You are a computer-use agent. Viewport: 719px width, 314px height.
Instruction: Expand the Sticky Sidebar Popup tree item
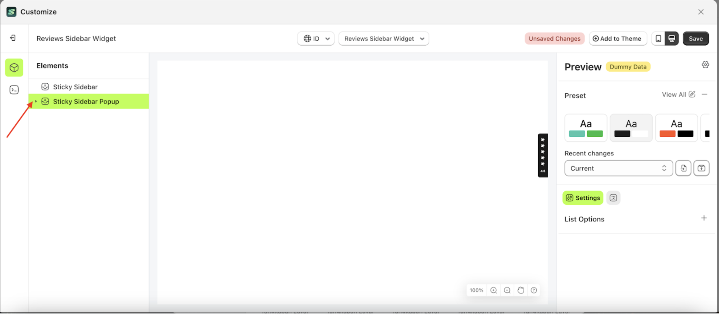pos(36,101)
